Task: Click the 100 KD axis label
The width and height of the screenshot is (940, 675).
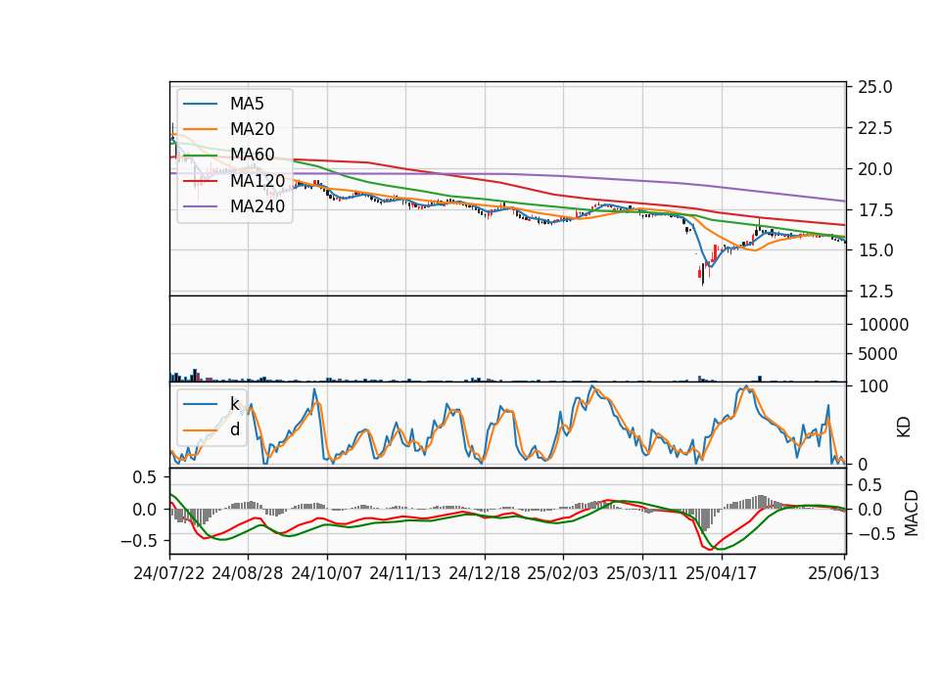Action: [x=873, y=386]
